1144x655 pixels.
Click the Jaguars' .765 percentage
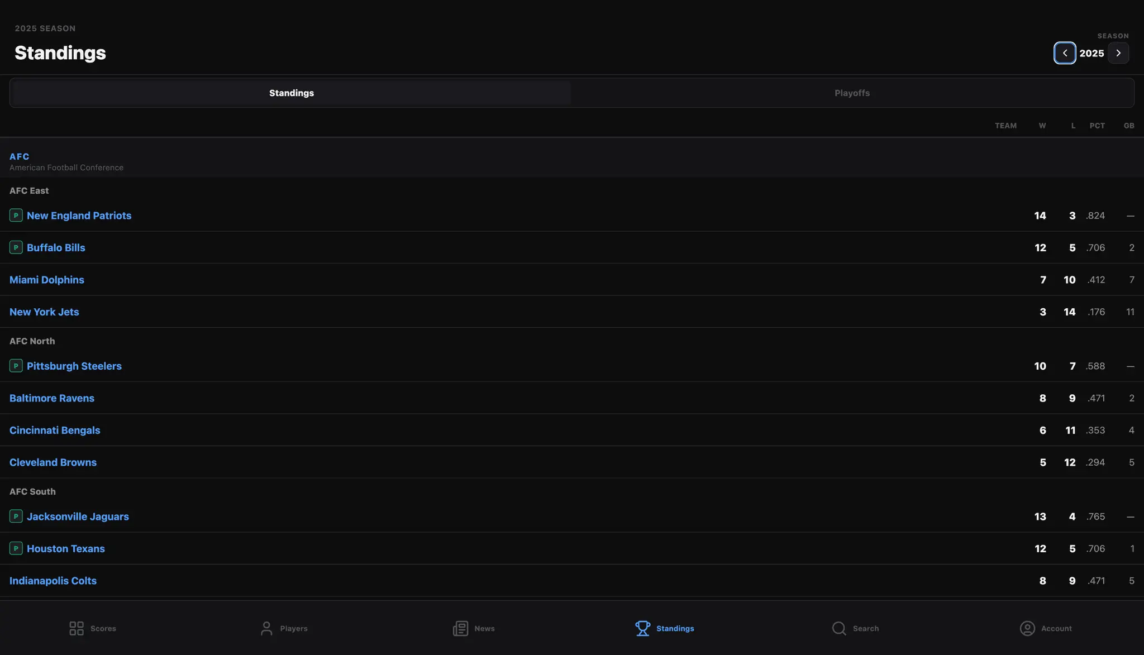1095,517
